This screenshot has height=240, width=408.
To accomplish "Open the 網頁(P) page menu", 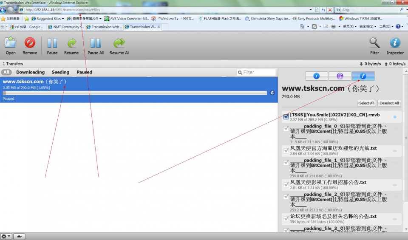I will pyautogui.click(x=350, y=26).
